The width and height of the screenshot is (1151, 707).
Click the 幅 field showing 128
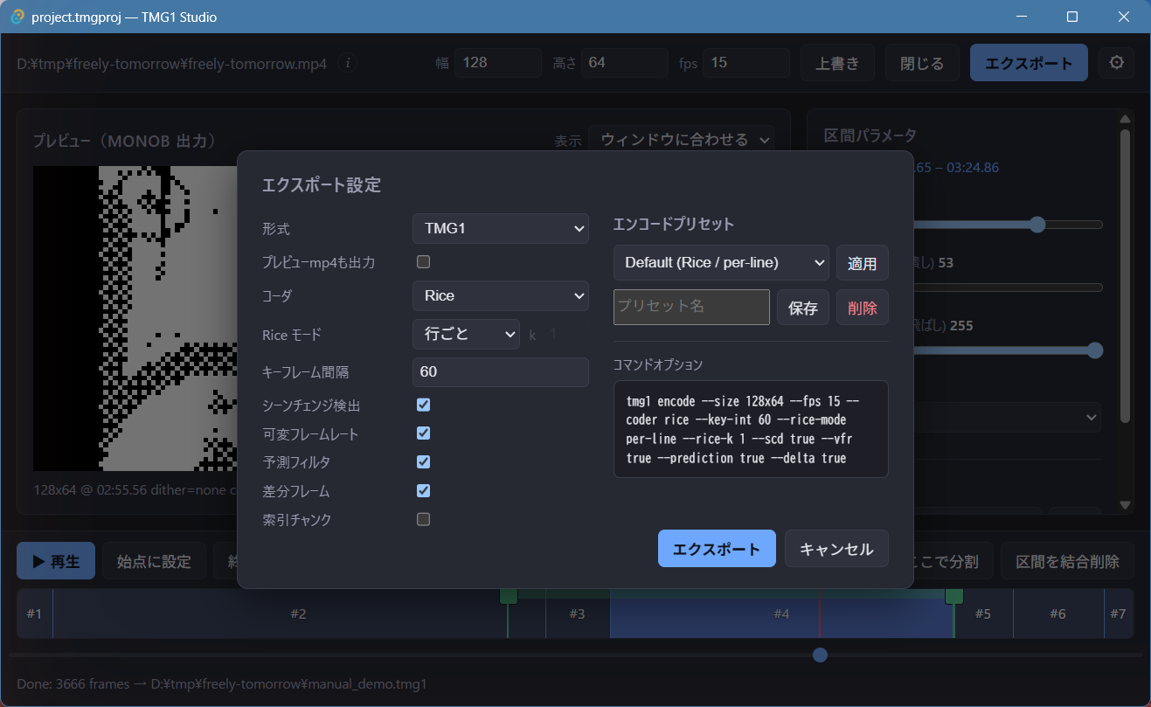pos(498,63)
